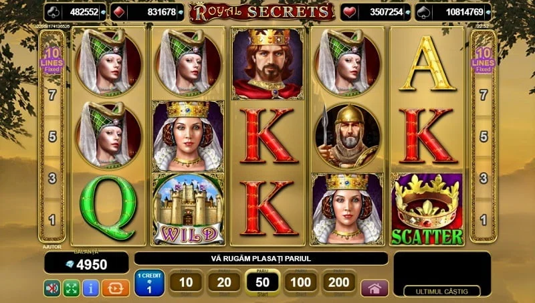Click the purple home icon
This screenshot has width=535, height=303.
pyautogui.click(x=374, y=288)
